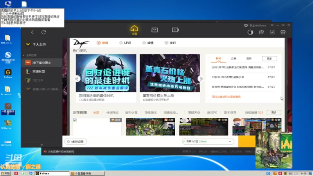Open the download manager icon
Image resolution: width=313 pixels, height=176 pixels.
point(272,32)
